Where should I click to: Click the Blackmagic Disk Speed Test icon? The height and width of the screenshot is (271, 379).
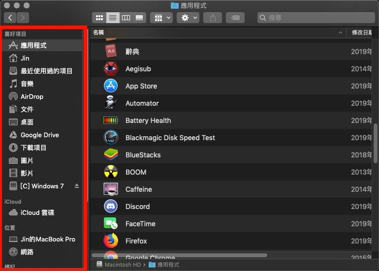point(111,137)
